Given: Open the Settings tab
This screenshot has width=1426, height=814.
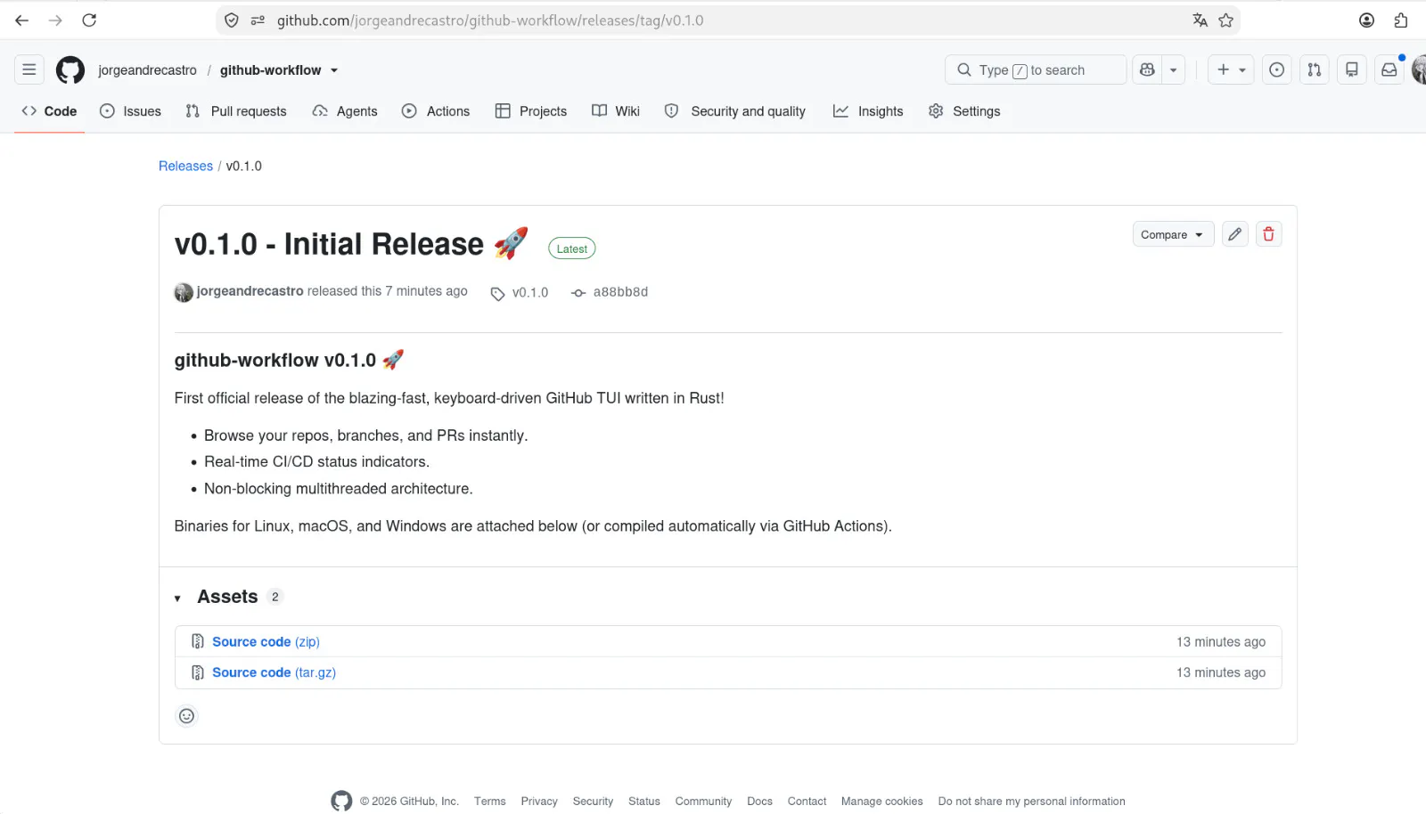Looking at the screenshot, I should (964, 111).
